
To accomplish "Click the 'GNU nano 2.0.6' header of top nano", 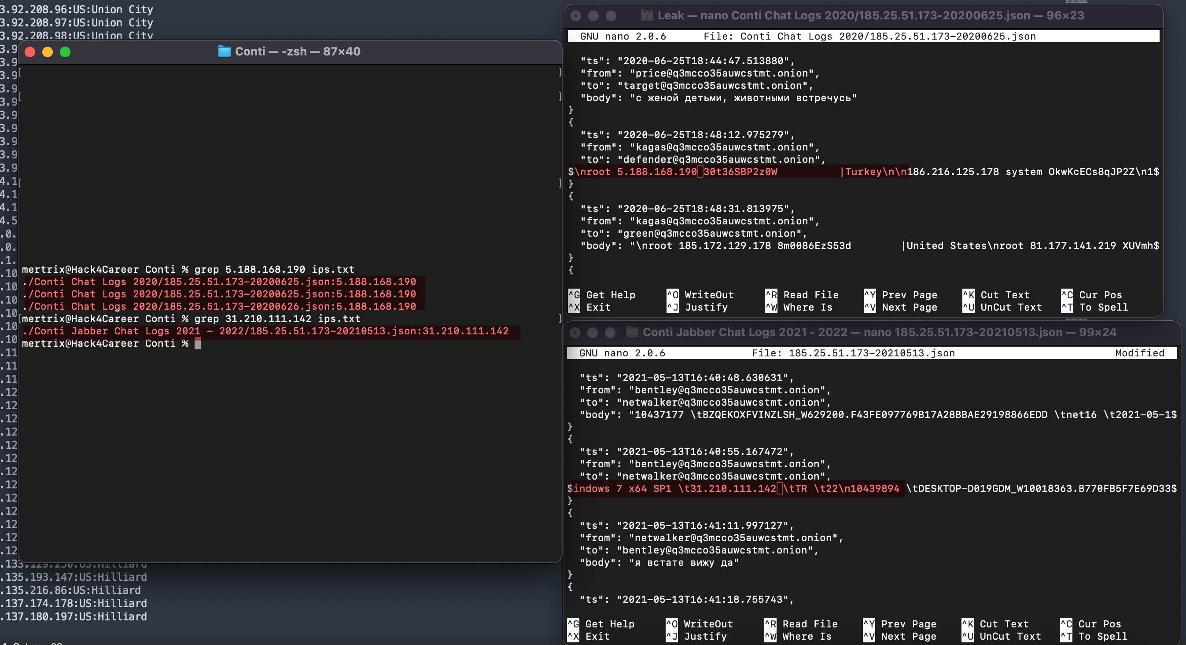I will pos(623,37).
